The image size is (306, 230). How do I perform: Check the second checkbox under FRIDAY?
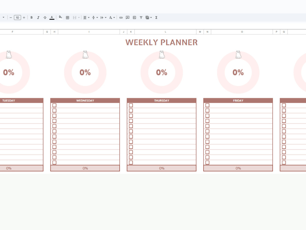click(x=207, y=110)
